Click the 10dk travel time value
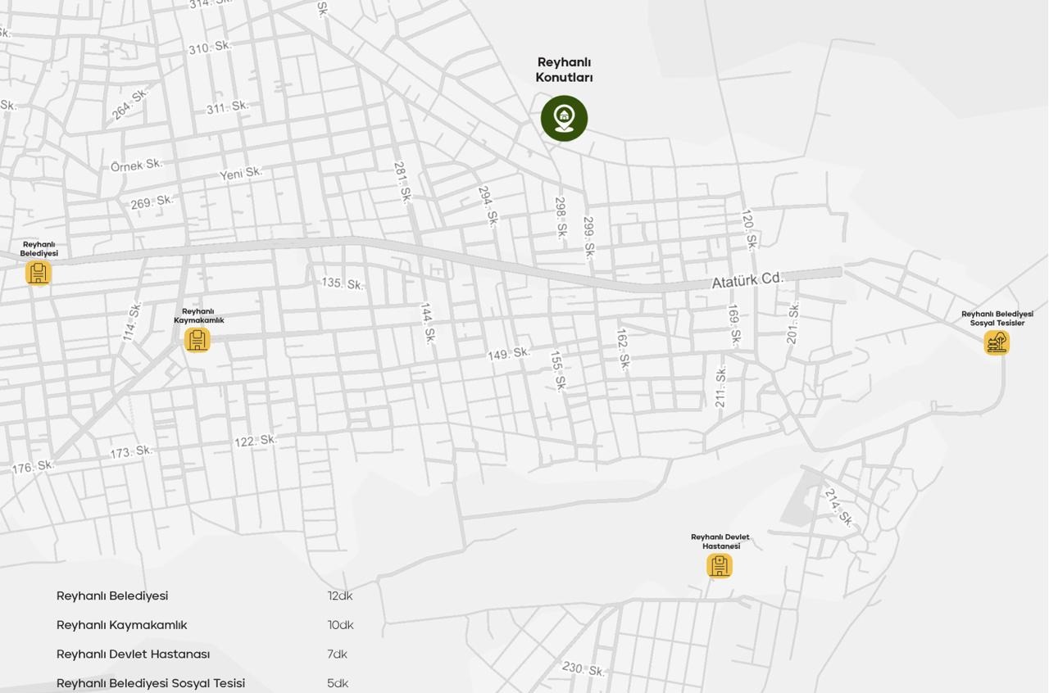 340,625
